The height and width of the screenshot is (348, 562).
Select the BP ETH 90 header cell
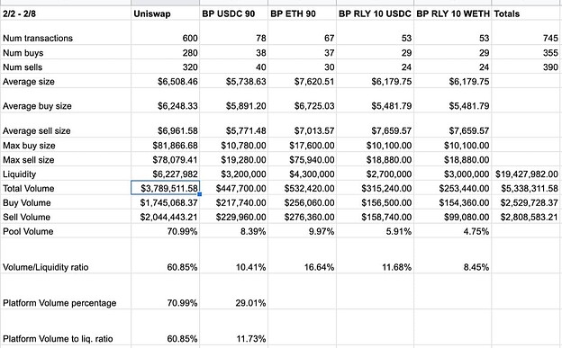click(302, 13)
